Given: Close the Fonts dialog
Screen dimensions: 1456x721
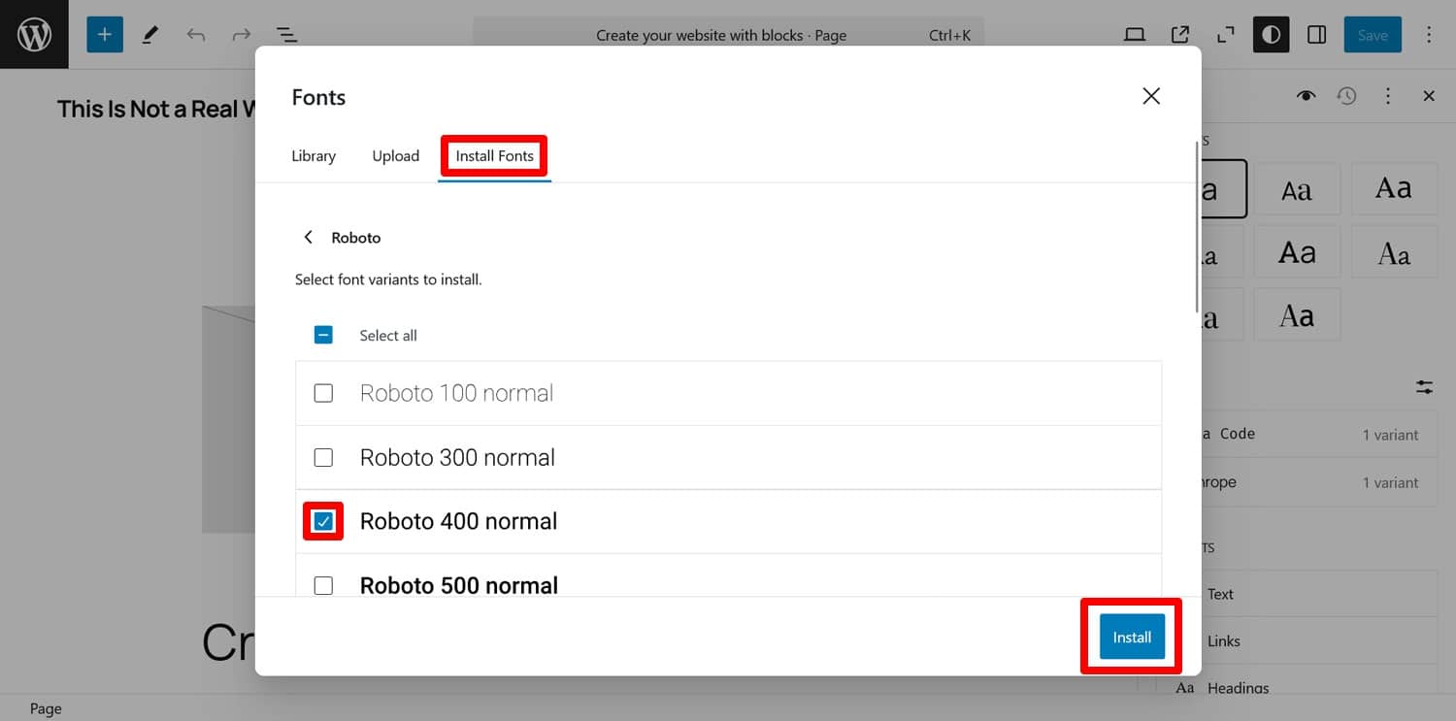Looking at the screenshot, I should [x=1151, y=96].
